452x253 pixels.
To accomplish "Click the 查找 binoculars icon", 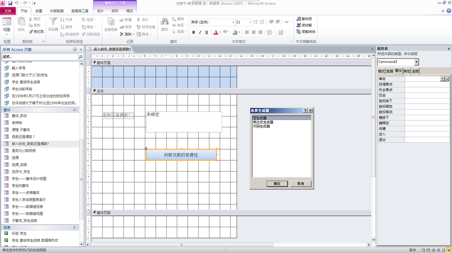I will [164, 22].
